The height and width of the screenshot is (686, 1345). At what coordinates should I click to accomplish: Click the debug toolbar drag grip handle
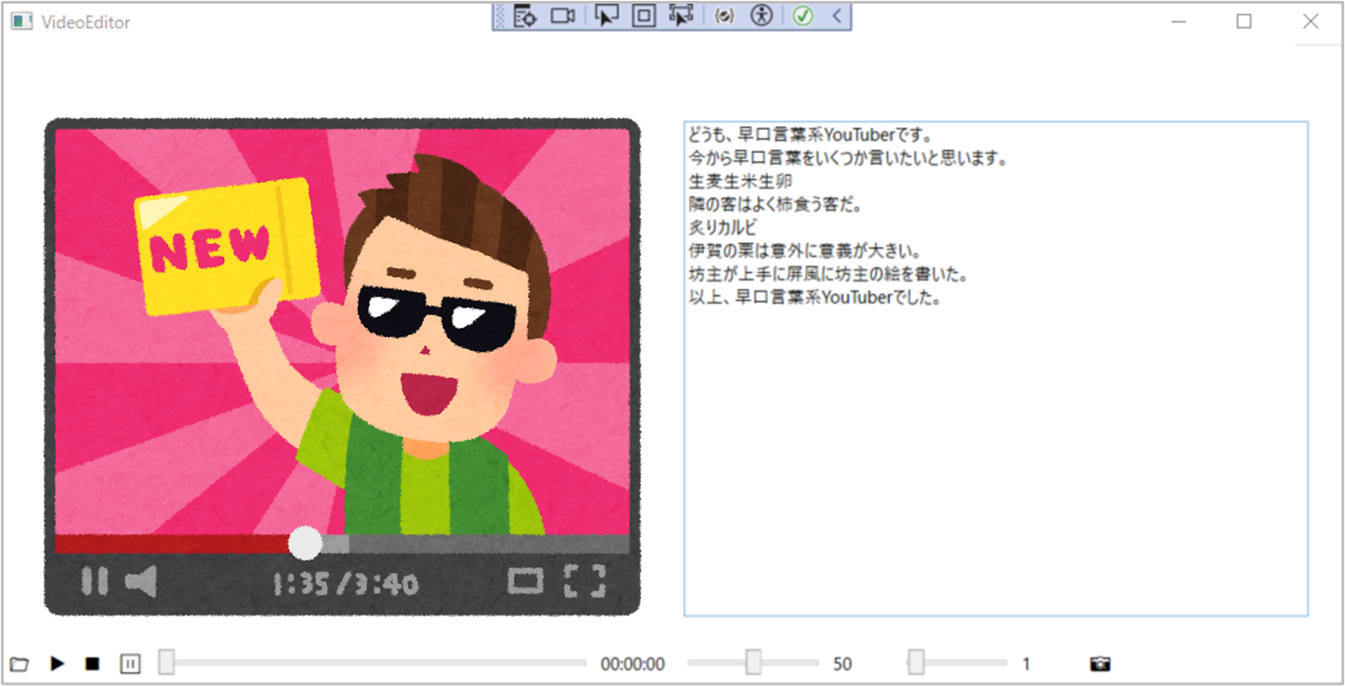(x=500, y=16)
